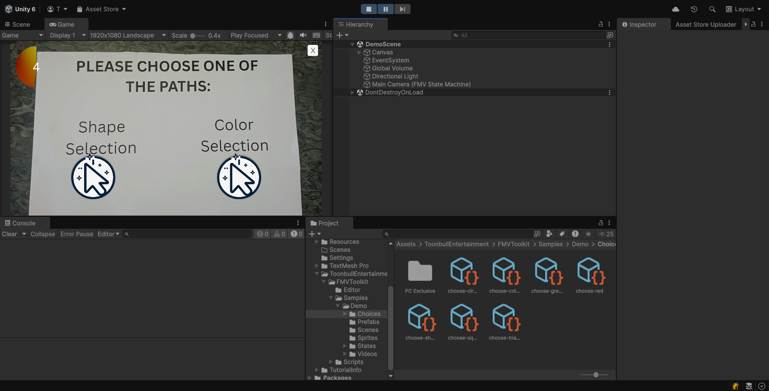Switch to the Scene tab
This screenshot has width=769, height=391.
18,24
